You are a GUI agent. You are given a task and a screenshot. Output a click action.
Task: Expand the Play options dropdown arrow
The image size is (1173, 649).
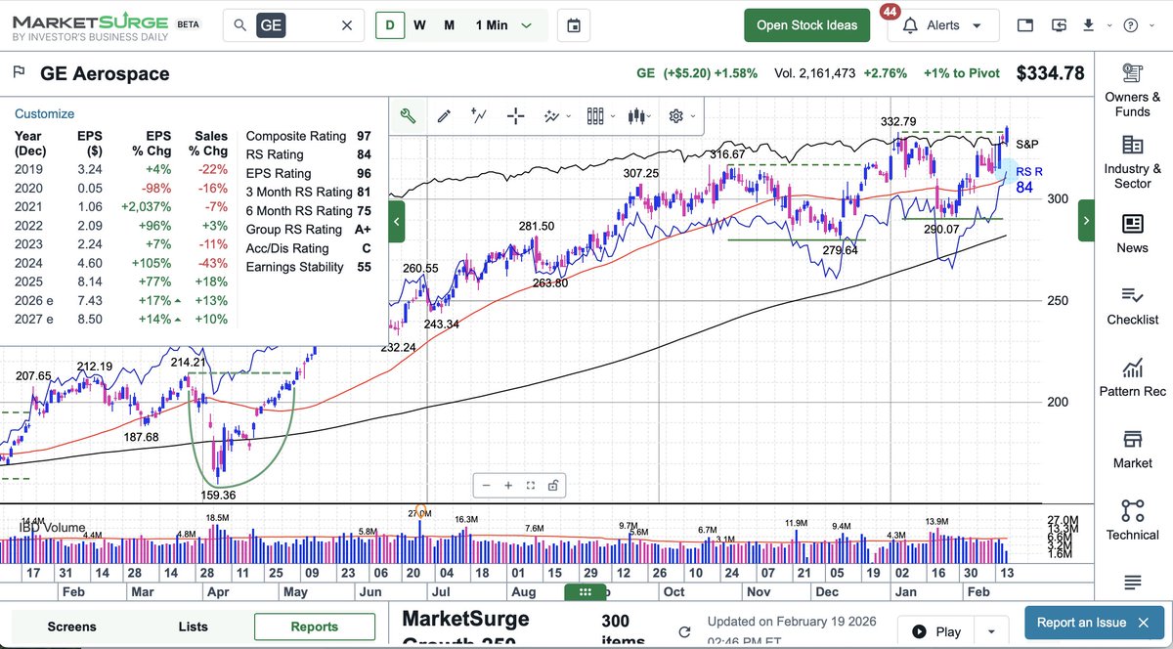tap(991, 631)
